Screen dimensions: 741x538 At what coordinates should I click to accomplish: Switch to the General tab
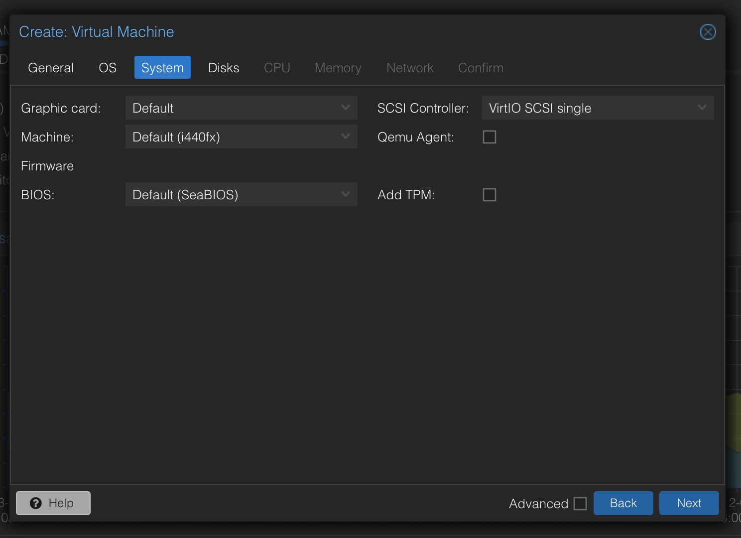(51, 68)
